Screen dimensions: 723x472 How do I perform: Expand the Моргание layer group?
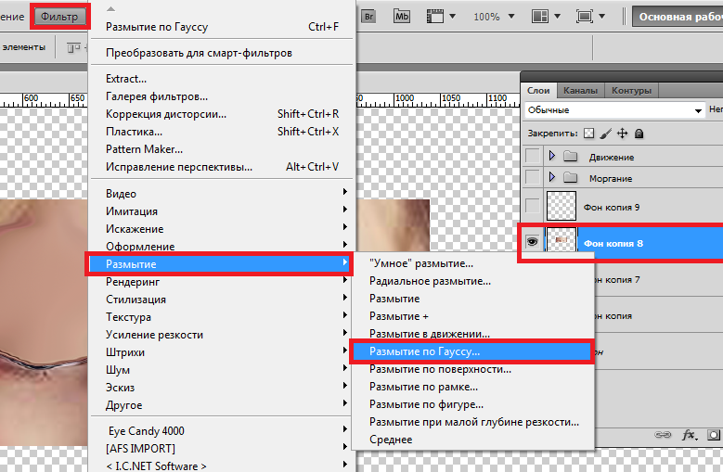pyautogui.click(x=552, y=177)
